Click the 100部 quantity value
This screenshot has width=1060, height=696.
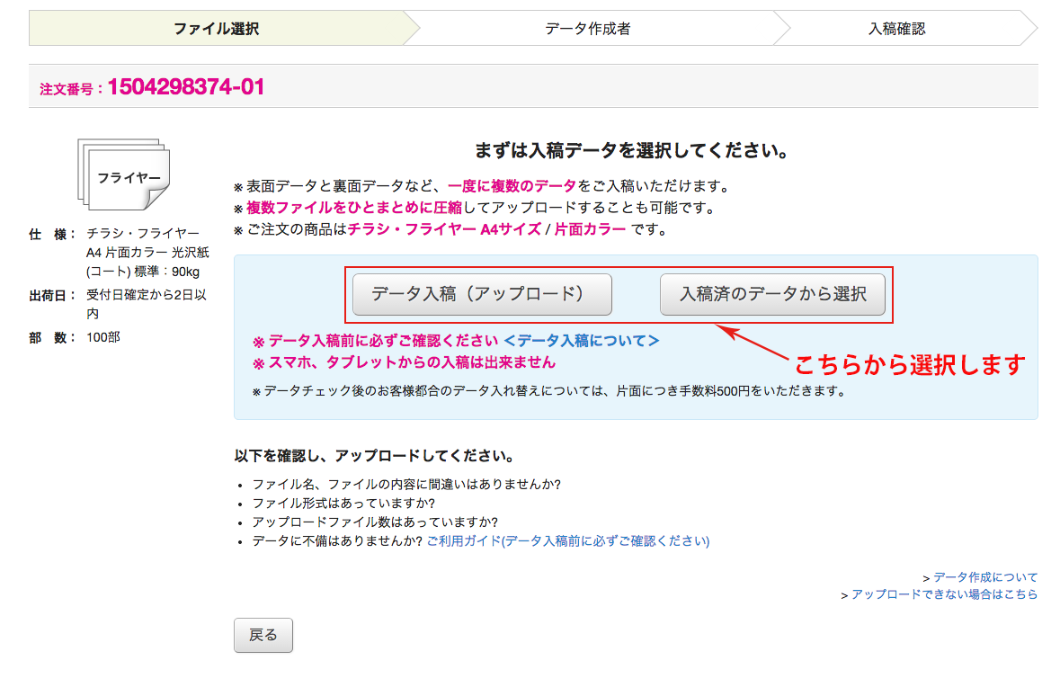[x=103, y=337]
